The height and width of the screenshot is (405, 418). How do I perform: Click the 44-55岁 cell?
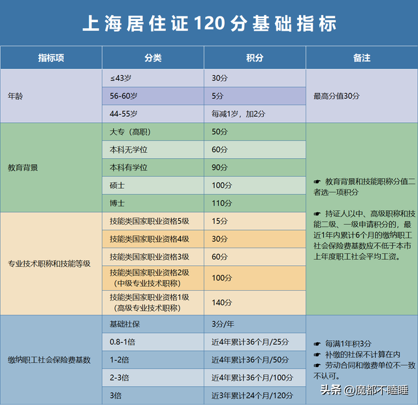coord(153,114)
